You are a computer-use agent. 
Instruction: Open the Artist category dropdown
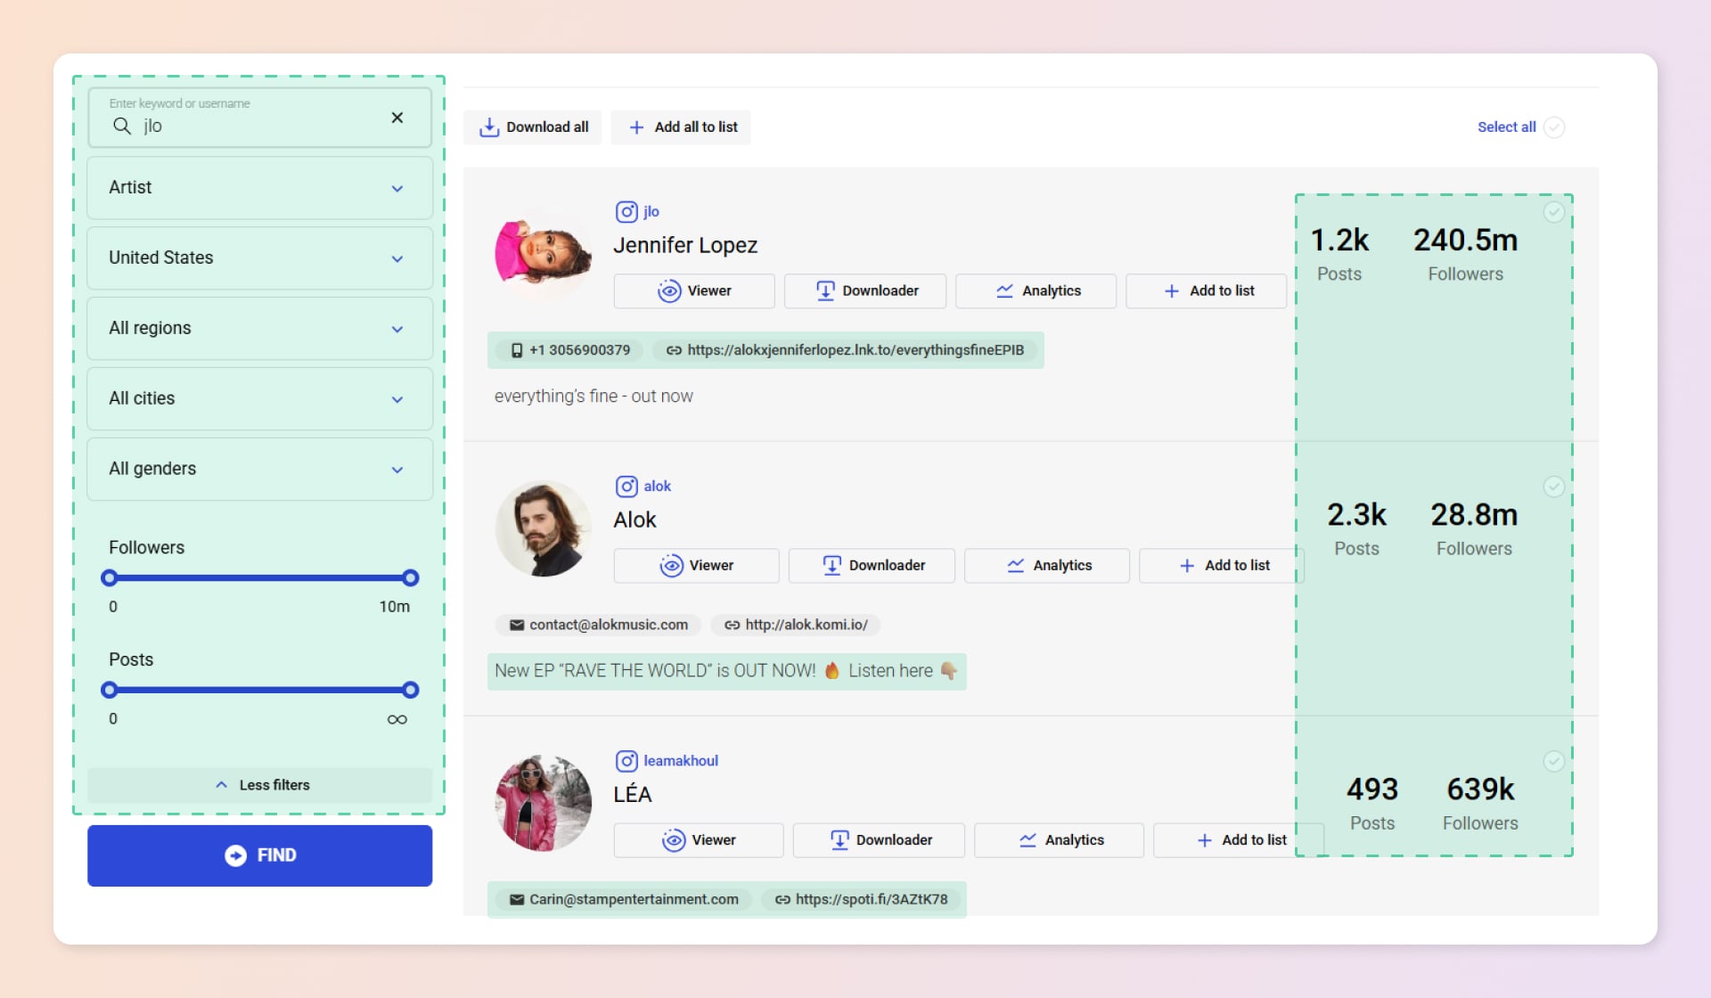click(259, 188)
